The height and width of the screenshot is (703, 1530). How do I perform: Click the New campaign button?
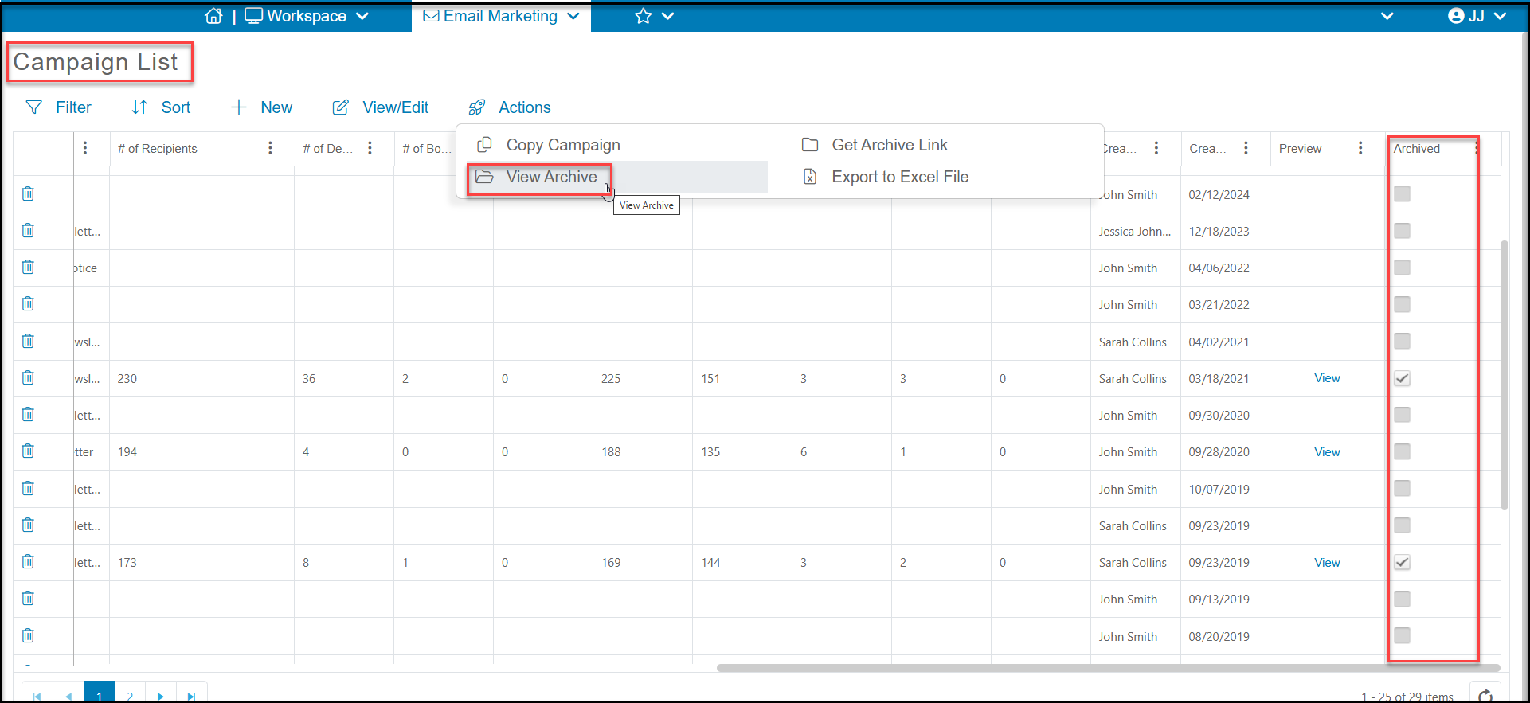coord(261,107)
